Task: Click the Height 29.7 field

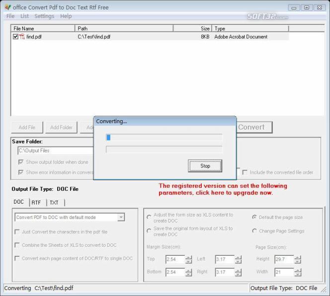Action: point(284,259)
